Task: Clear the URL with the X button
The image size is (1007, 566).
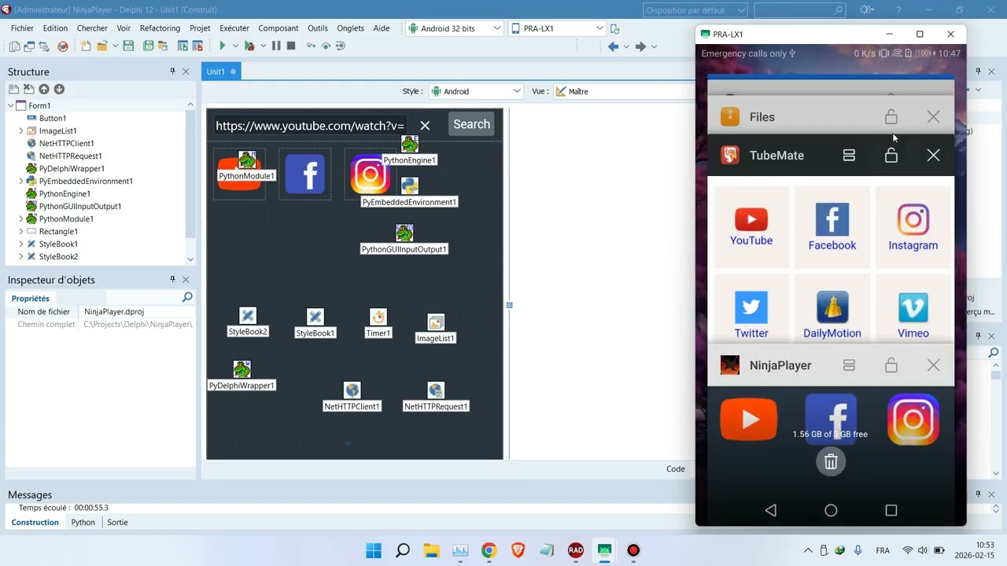Action: pos(425,126)
